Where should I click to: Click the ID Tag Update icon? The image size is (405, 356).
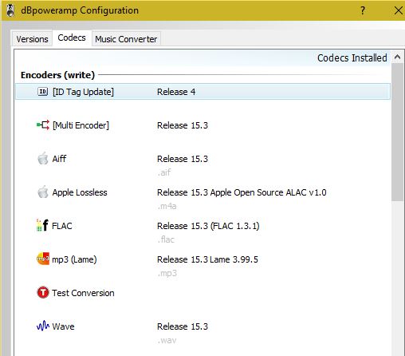click(x=42, y=92)
